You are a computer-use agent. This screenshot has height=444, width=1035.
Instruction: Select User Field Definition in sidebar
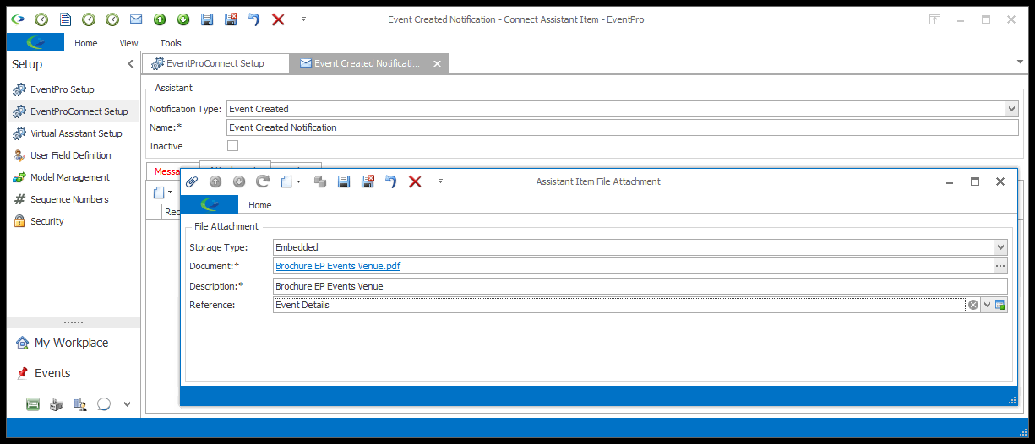pyautogui.click(x=74, y=155)
